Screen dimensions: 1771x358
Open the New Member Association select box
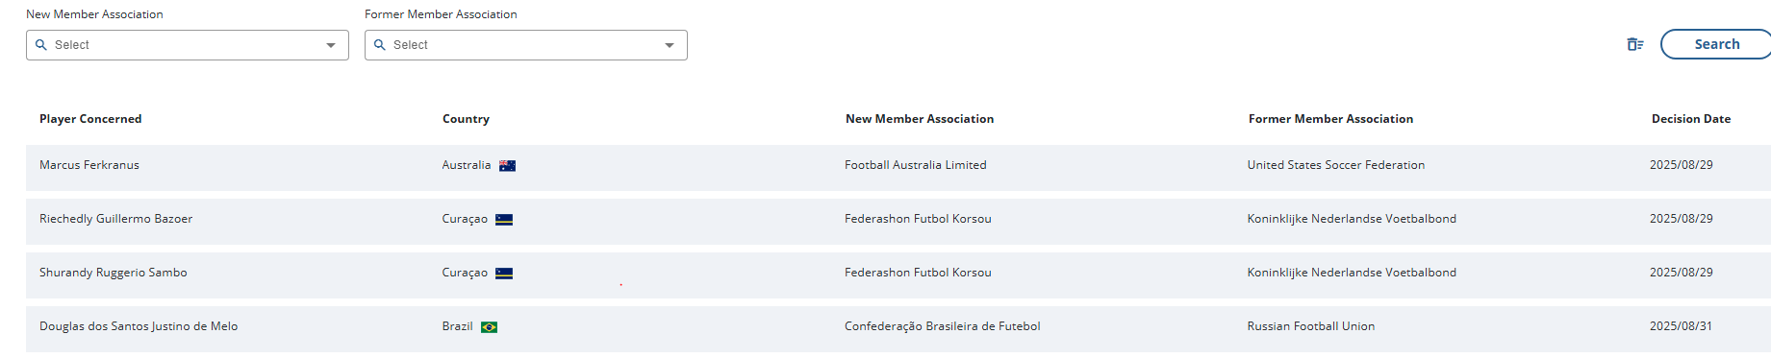[x=188, y=45]
